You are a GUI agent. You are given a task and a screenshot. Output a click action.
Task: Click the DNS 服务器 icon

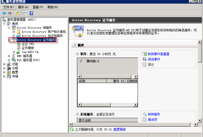[x=13, y=56]
